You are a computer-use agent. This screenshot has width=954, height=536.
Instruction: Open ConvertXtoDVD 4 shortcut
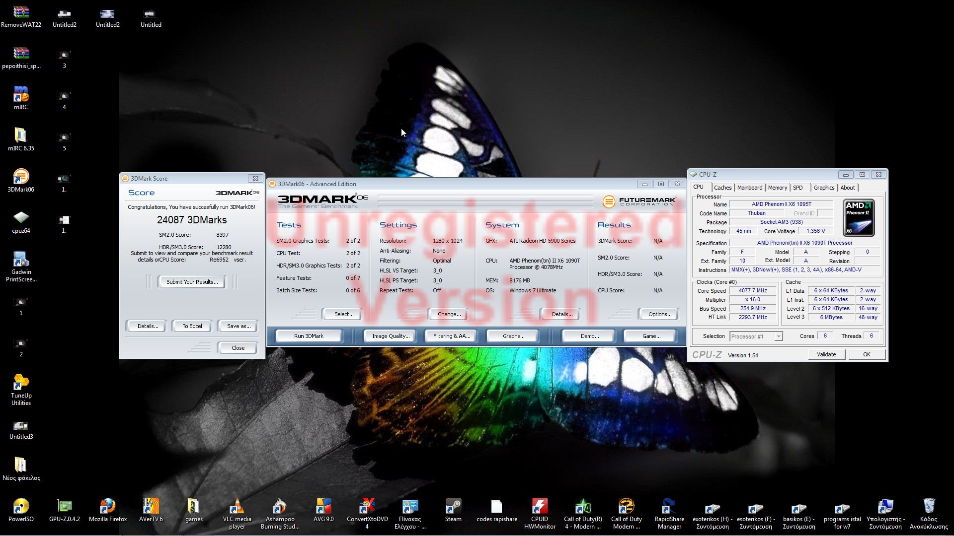[x=367, y=514]
